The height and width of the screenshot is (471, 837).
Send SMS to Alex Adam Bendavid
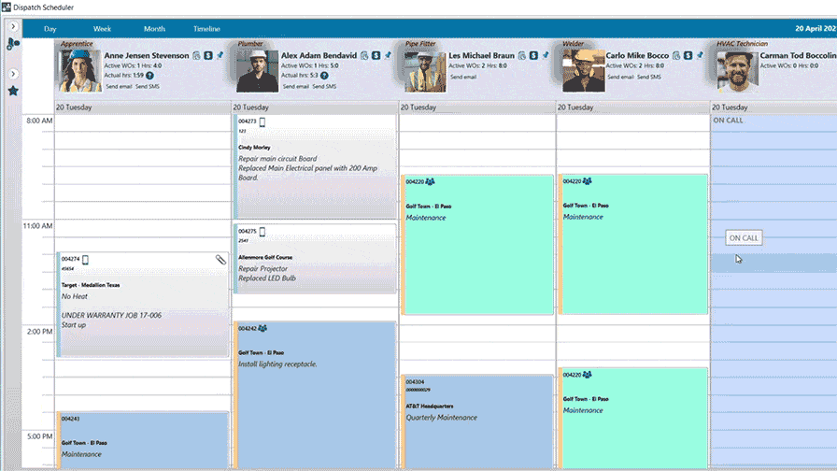coord(324,87)
